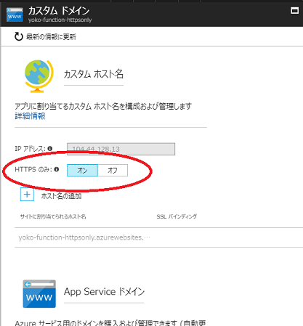This screenshot has width=303, height=326.
Task: Select the yoko-function-httpsonly.azurewebsites hostname row
Action: click(158, 237)
